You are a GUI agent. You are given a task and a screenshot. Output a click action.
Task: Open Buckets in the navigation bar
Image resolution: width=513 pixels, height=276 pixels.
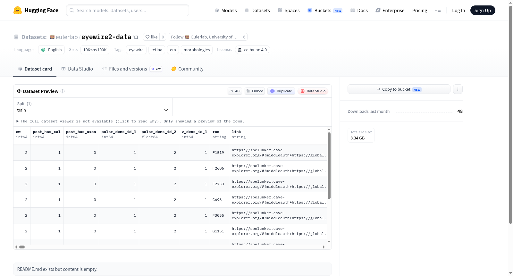pos(325,10)
